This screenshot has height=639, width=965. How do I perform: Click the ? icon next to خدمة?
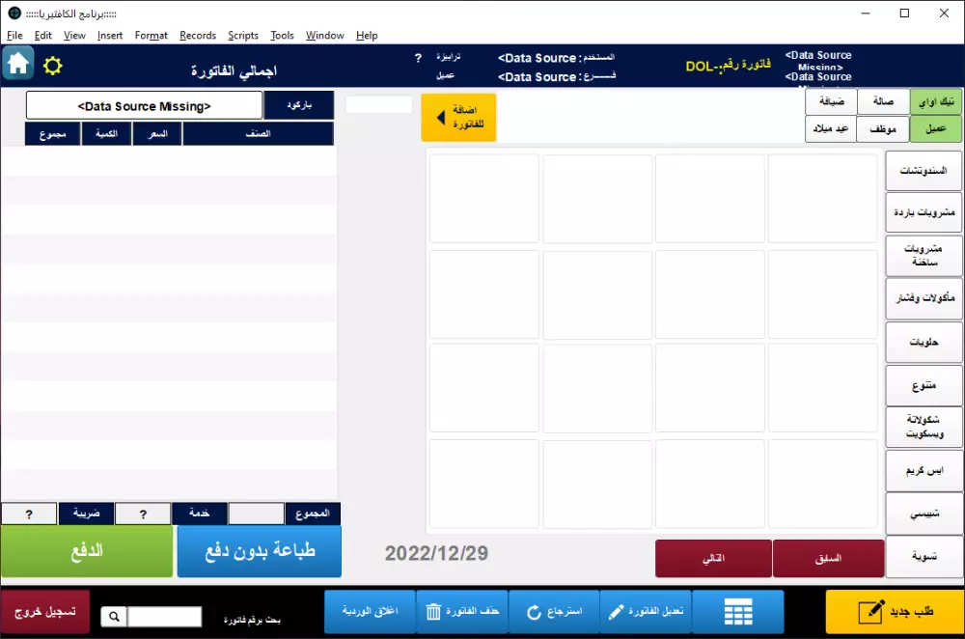[x=143, y=513]
